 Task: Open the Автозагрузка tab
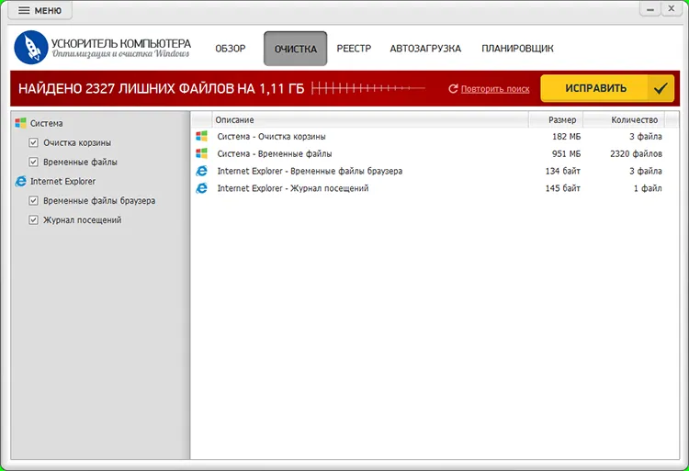pyautogui.click(x=425, y=49)
